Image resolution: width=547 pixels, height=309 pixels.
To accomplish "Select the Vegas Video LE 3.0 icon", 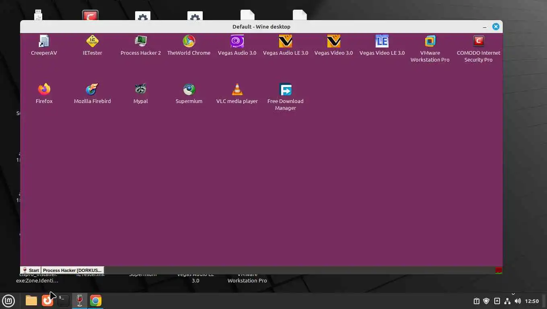I will pos(382,41).
